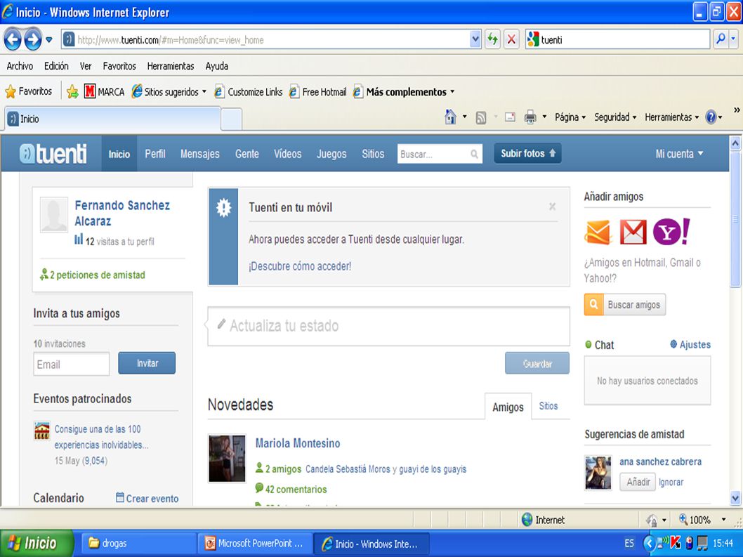The width and height of the screenshot is (743, 557).
Task: Click the magnifier search icon in IE
Action: point(721,39)
